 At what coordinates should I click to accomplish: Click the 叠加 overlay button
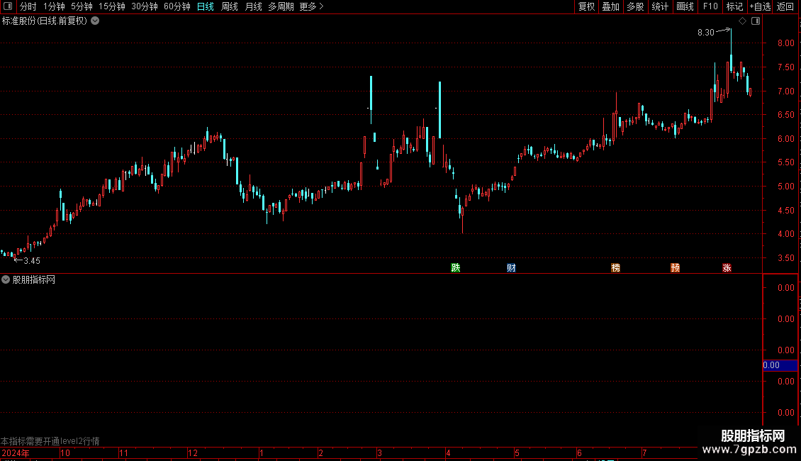(610, 6)
